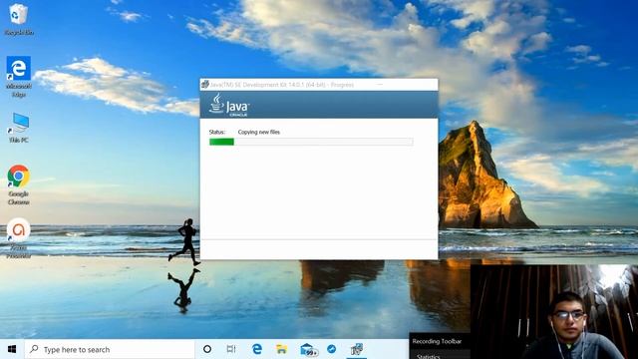Open the Windows Start menu
This screenshot has height=359, width=638.
(x=12, y=349)
